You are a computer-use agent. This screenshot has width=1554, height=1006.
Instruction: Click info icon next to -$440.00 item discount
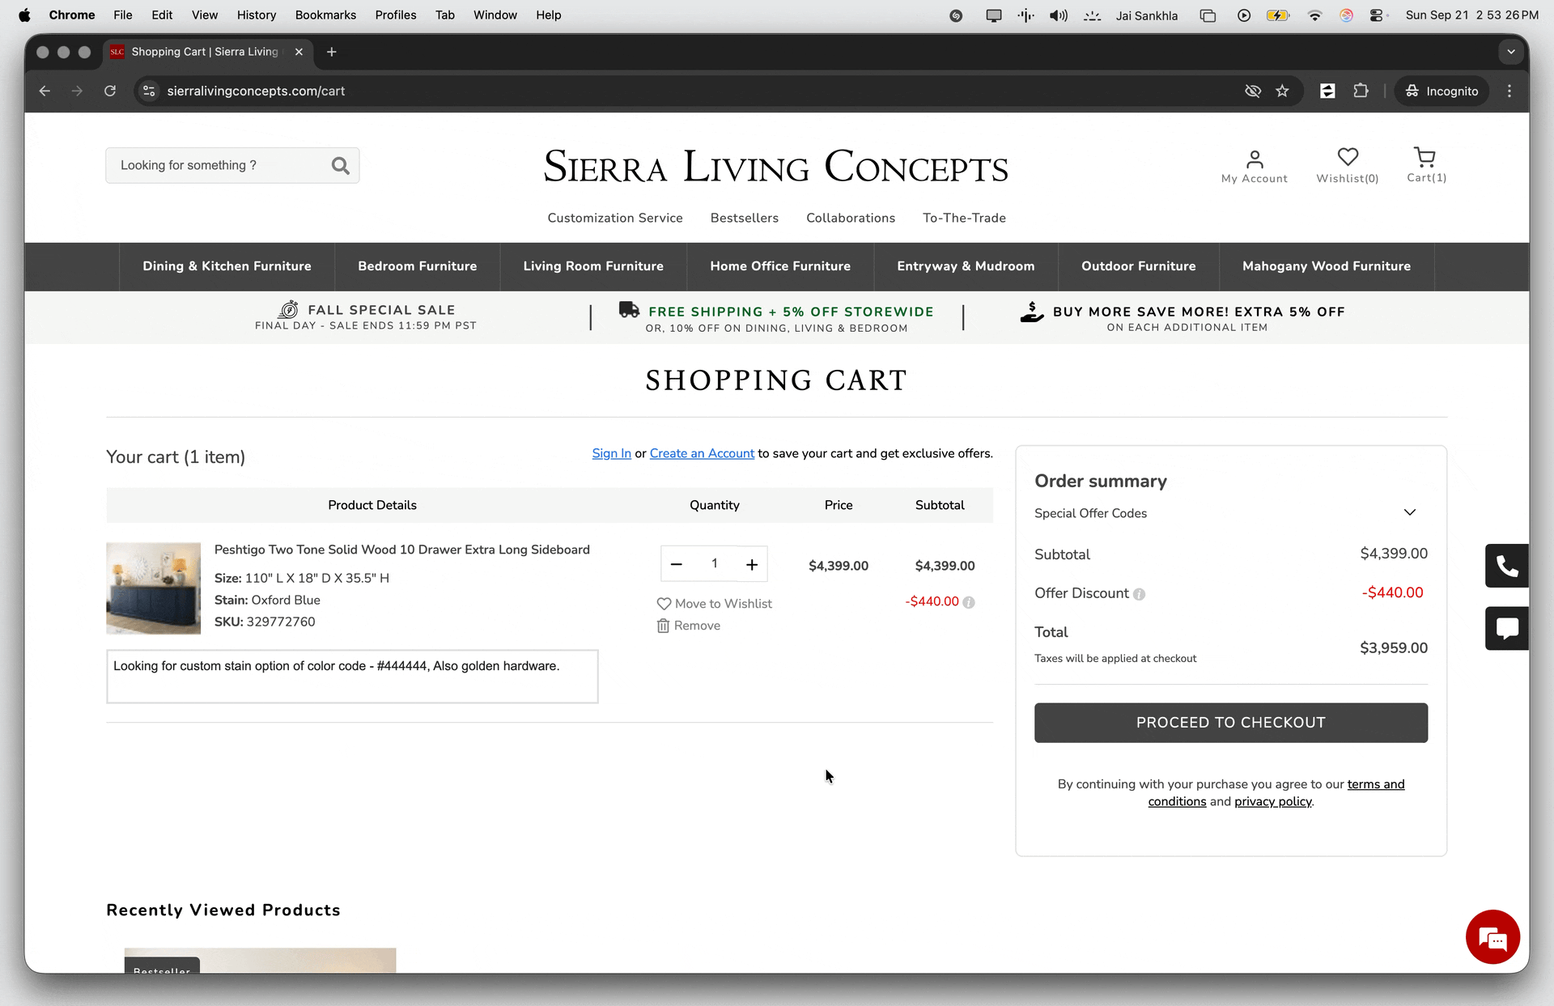969,602
